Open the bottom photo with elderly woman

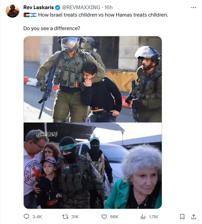point(93,166)
